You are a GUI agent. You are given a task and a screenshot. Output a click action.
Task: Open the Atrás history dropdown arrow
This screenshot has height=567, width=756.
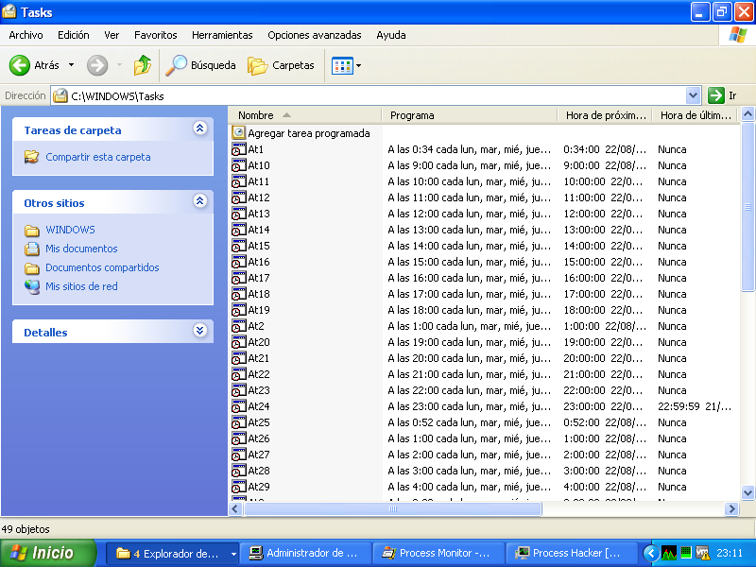(x=71, y=65)
